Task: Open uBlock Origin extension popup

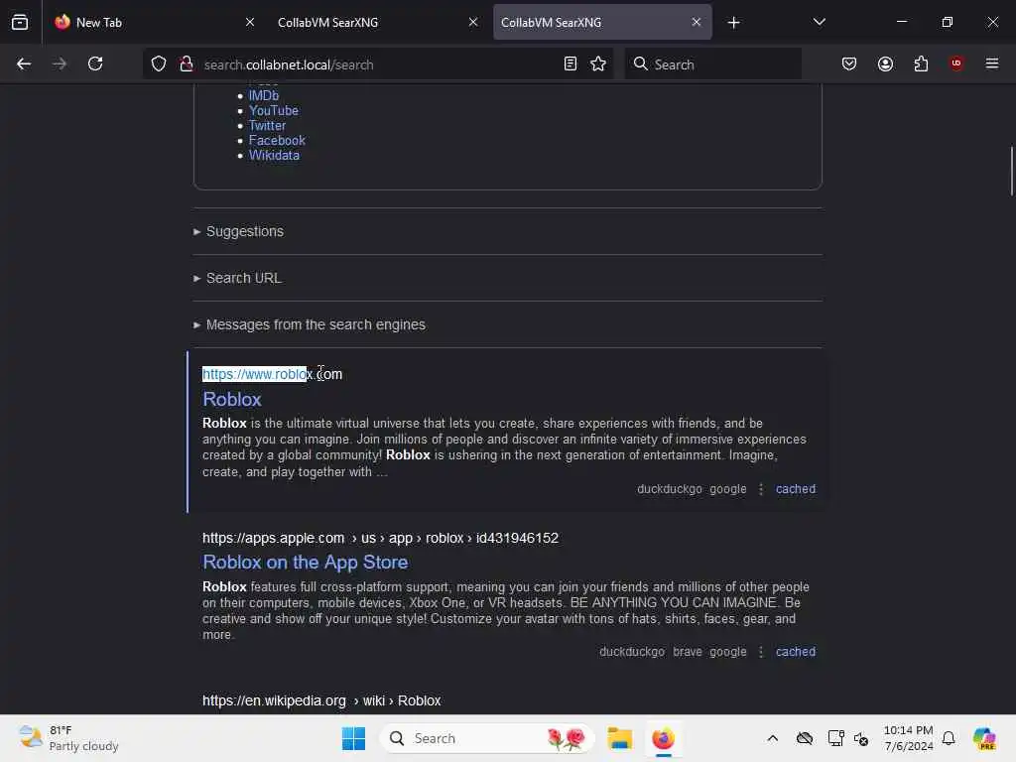Action: coord(956,63)
